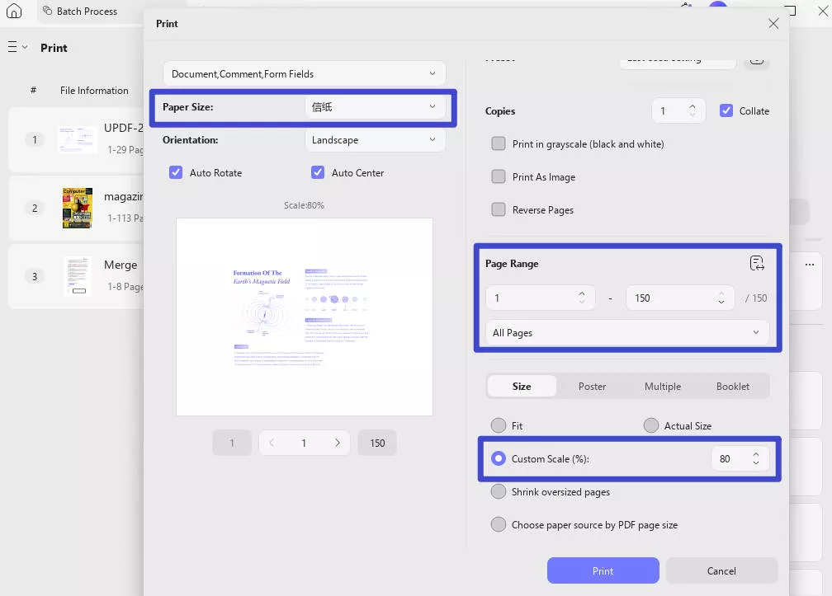Go to previous preview page with arrow icon
Image resolution: width=832 pixels, height=596 pixels.
coord(271,443)
